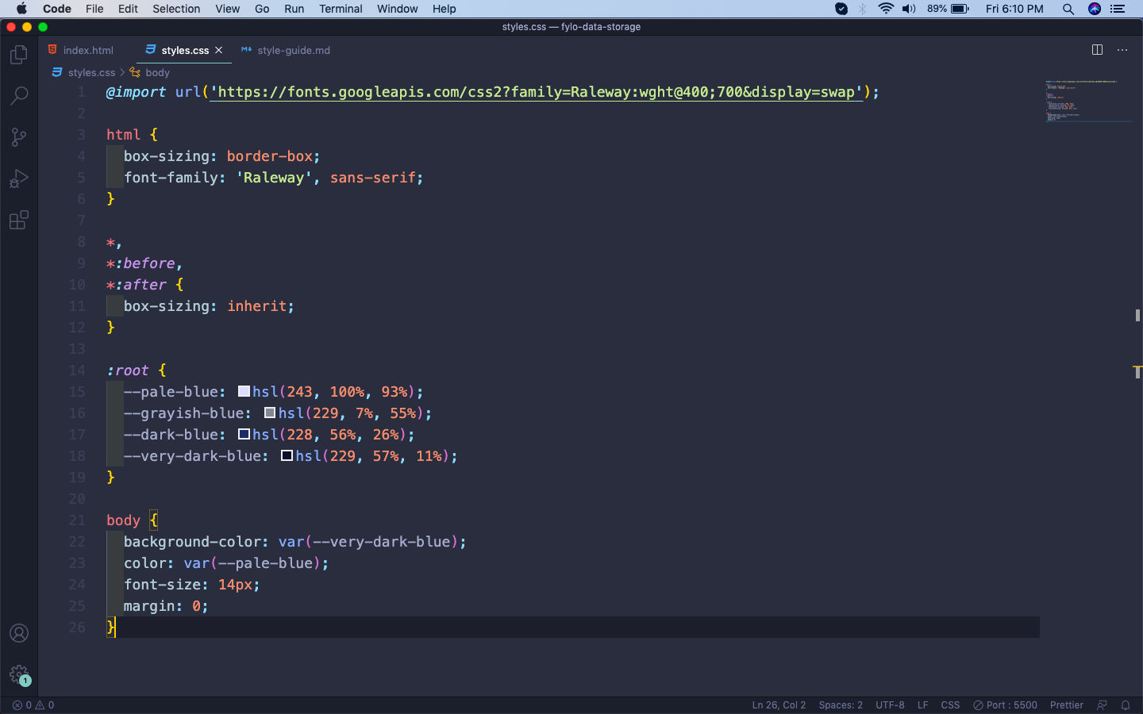
Task: Open the editor More Actions ellipsis
Action: click(1122, 50)
